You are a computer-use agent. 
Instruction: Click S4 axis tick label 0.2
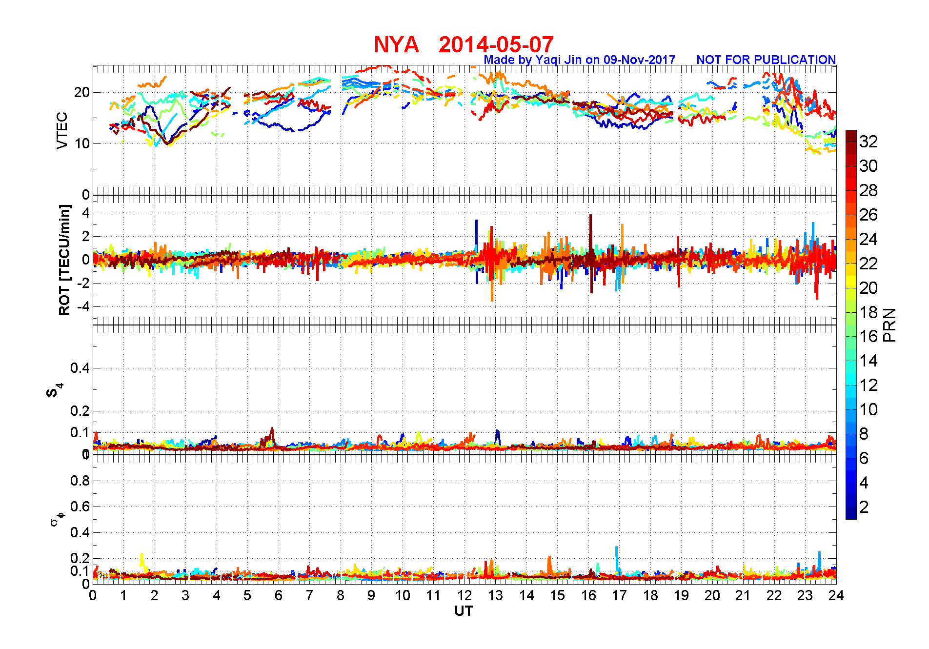pos(80,411)
